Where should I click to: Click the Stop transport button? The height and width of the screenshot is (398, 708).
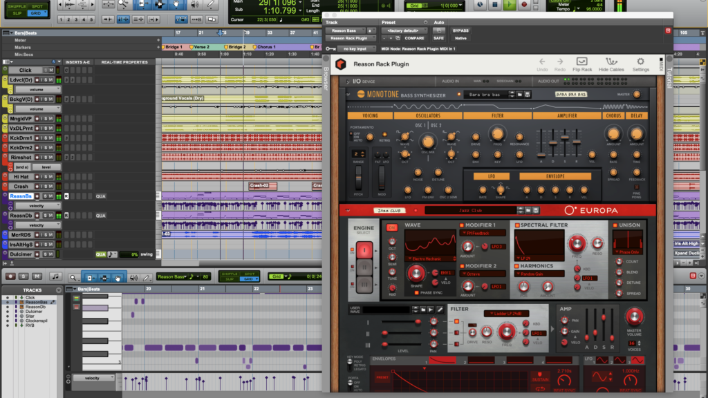pyautogui.click(x=494, y=5)
